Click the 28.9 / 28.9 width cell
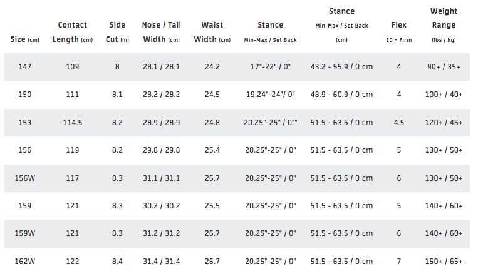This screenshot has height=271, width=478. point(162,122)
